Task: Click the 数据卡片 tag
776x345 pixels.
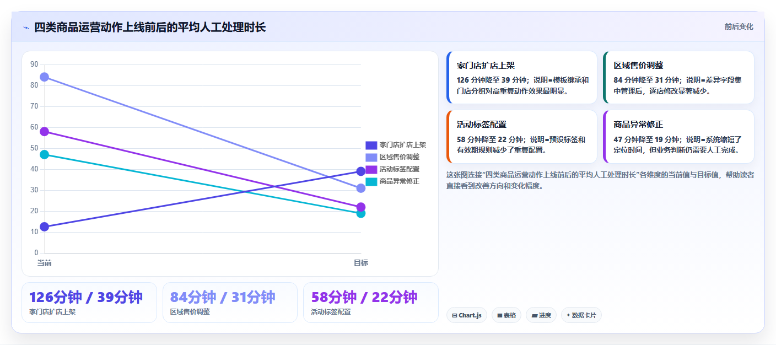Action: coord(581,315)
